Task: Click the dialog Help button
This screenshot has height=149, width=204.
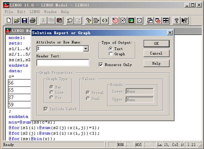Action: (x=157, y=63)
